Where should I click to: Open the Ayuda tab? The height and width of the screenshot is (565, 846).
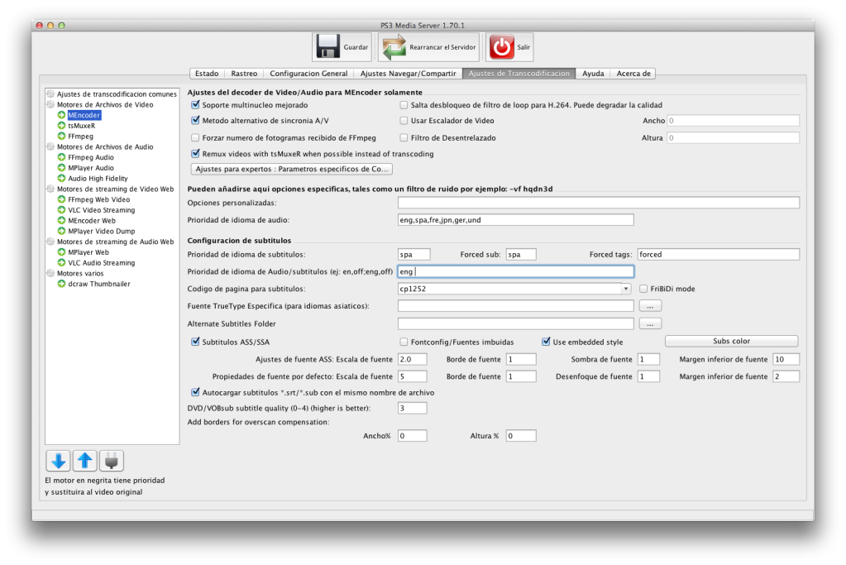593,74
